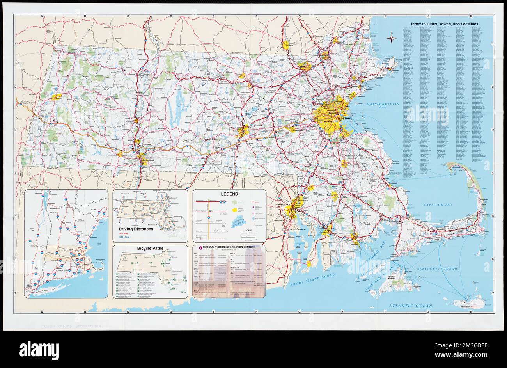Click the Driving Distances title

click(136, 229)
